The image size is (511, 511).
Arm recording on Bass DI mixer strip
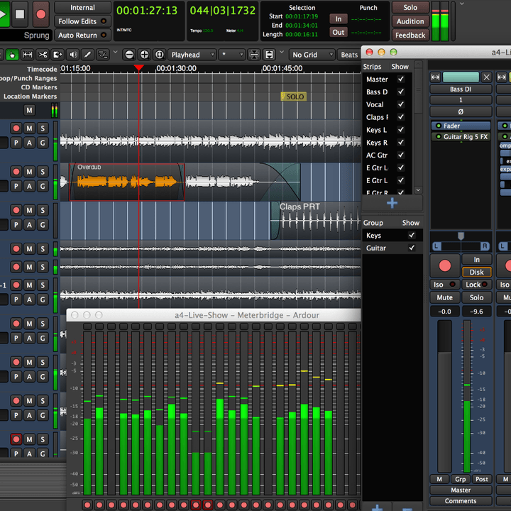click(444, 265)
